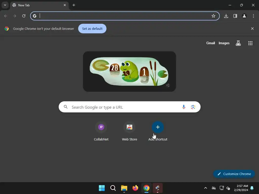Open a new tab with plus button
The image size is (259, 194).
click(x=74, y=5)
